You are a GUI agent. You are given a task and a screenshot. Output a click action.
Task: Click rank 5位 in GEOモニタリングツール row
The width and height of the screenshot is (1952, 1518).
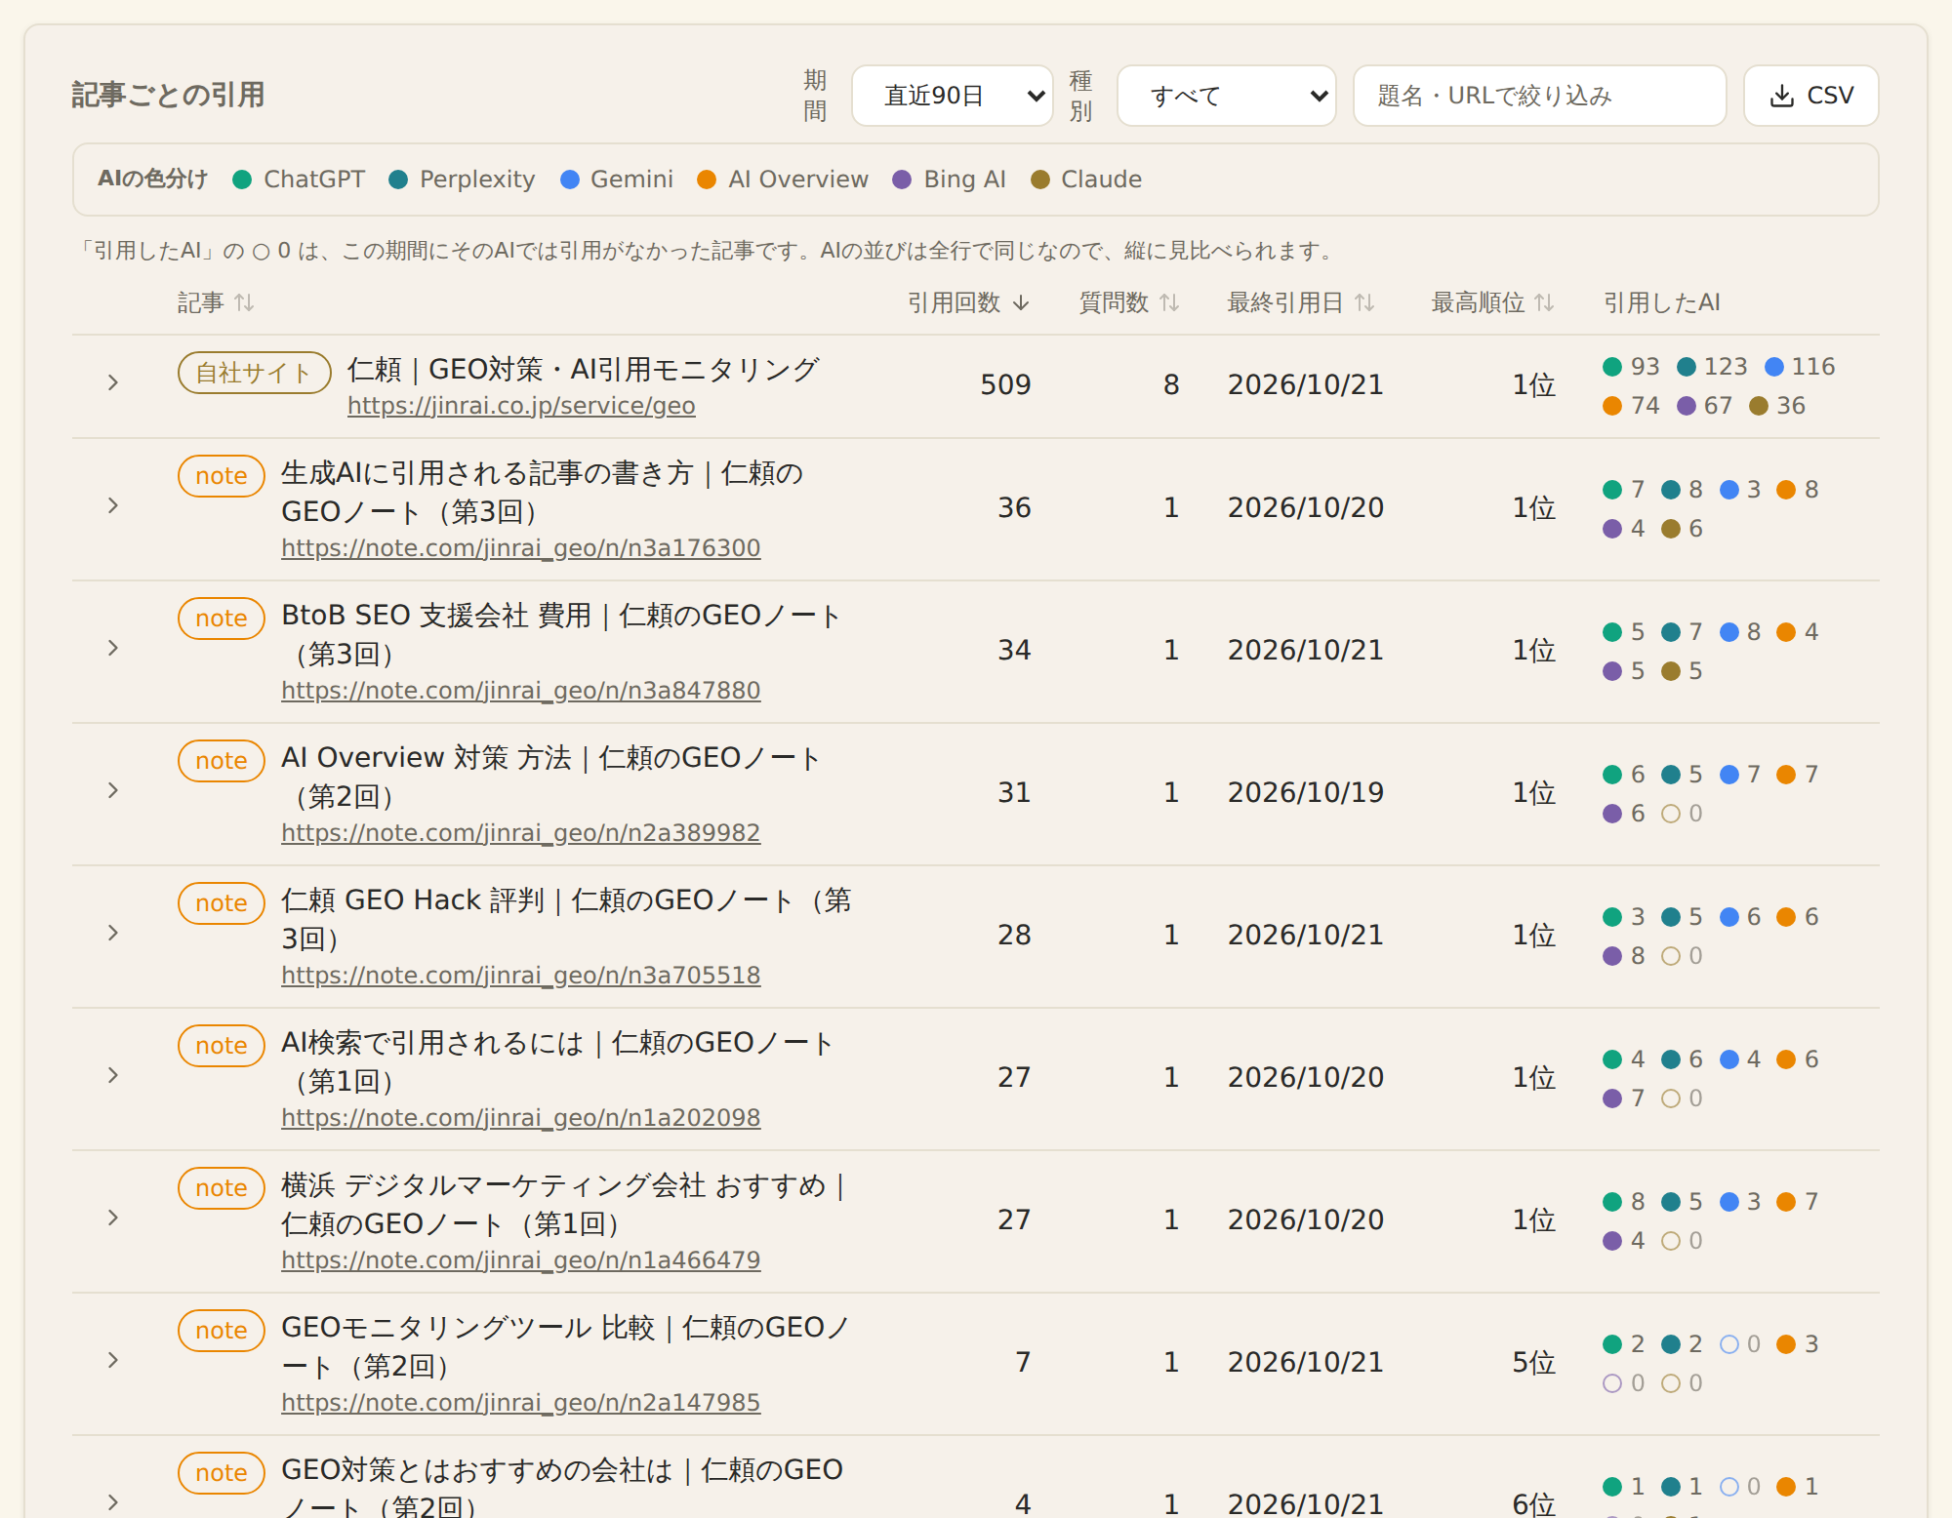point(1533,1362)
